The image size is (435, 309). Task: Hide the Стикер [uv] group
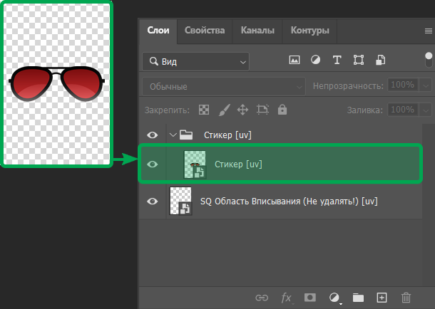pos(152,134)
